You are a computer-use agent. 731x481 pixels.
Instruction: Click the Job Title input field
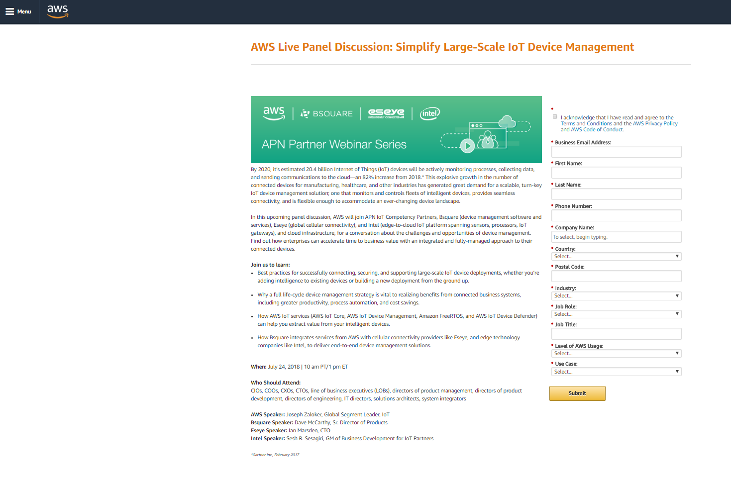coord(616,334)
